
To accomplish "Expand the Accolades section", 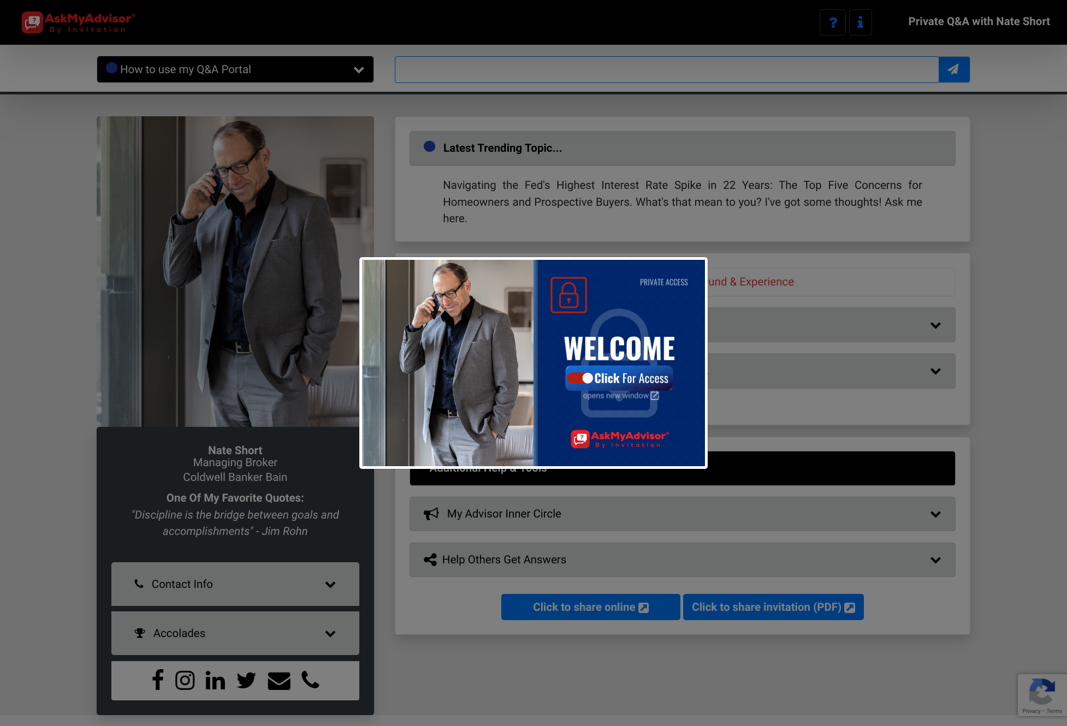I will coord(235,633).
